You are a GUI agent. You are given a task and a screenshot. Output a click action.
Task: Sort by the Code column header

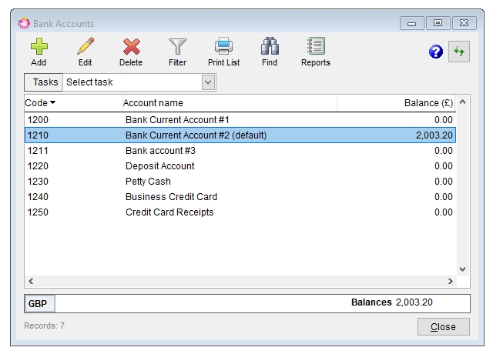tap(73, 103)
